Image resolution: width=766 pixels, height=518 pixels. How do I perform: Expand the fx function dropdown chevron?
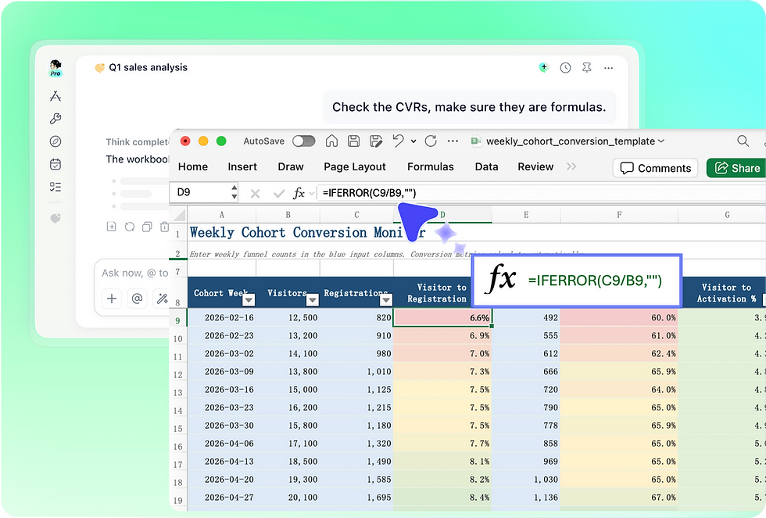coord(312,194)
